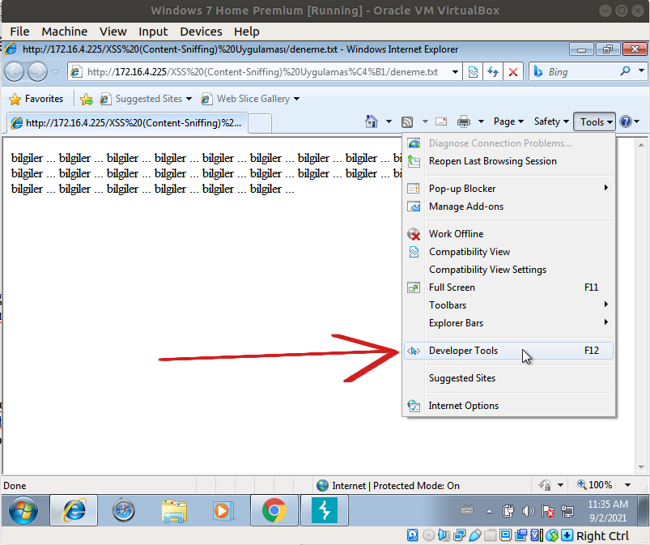650x545 pixels.
Task: Open the Tools menu dropdown
Action: coord(594,121)
